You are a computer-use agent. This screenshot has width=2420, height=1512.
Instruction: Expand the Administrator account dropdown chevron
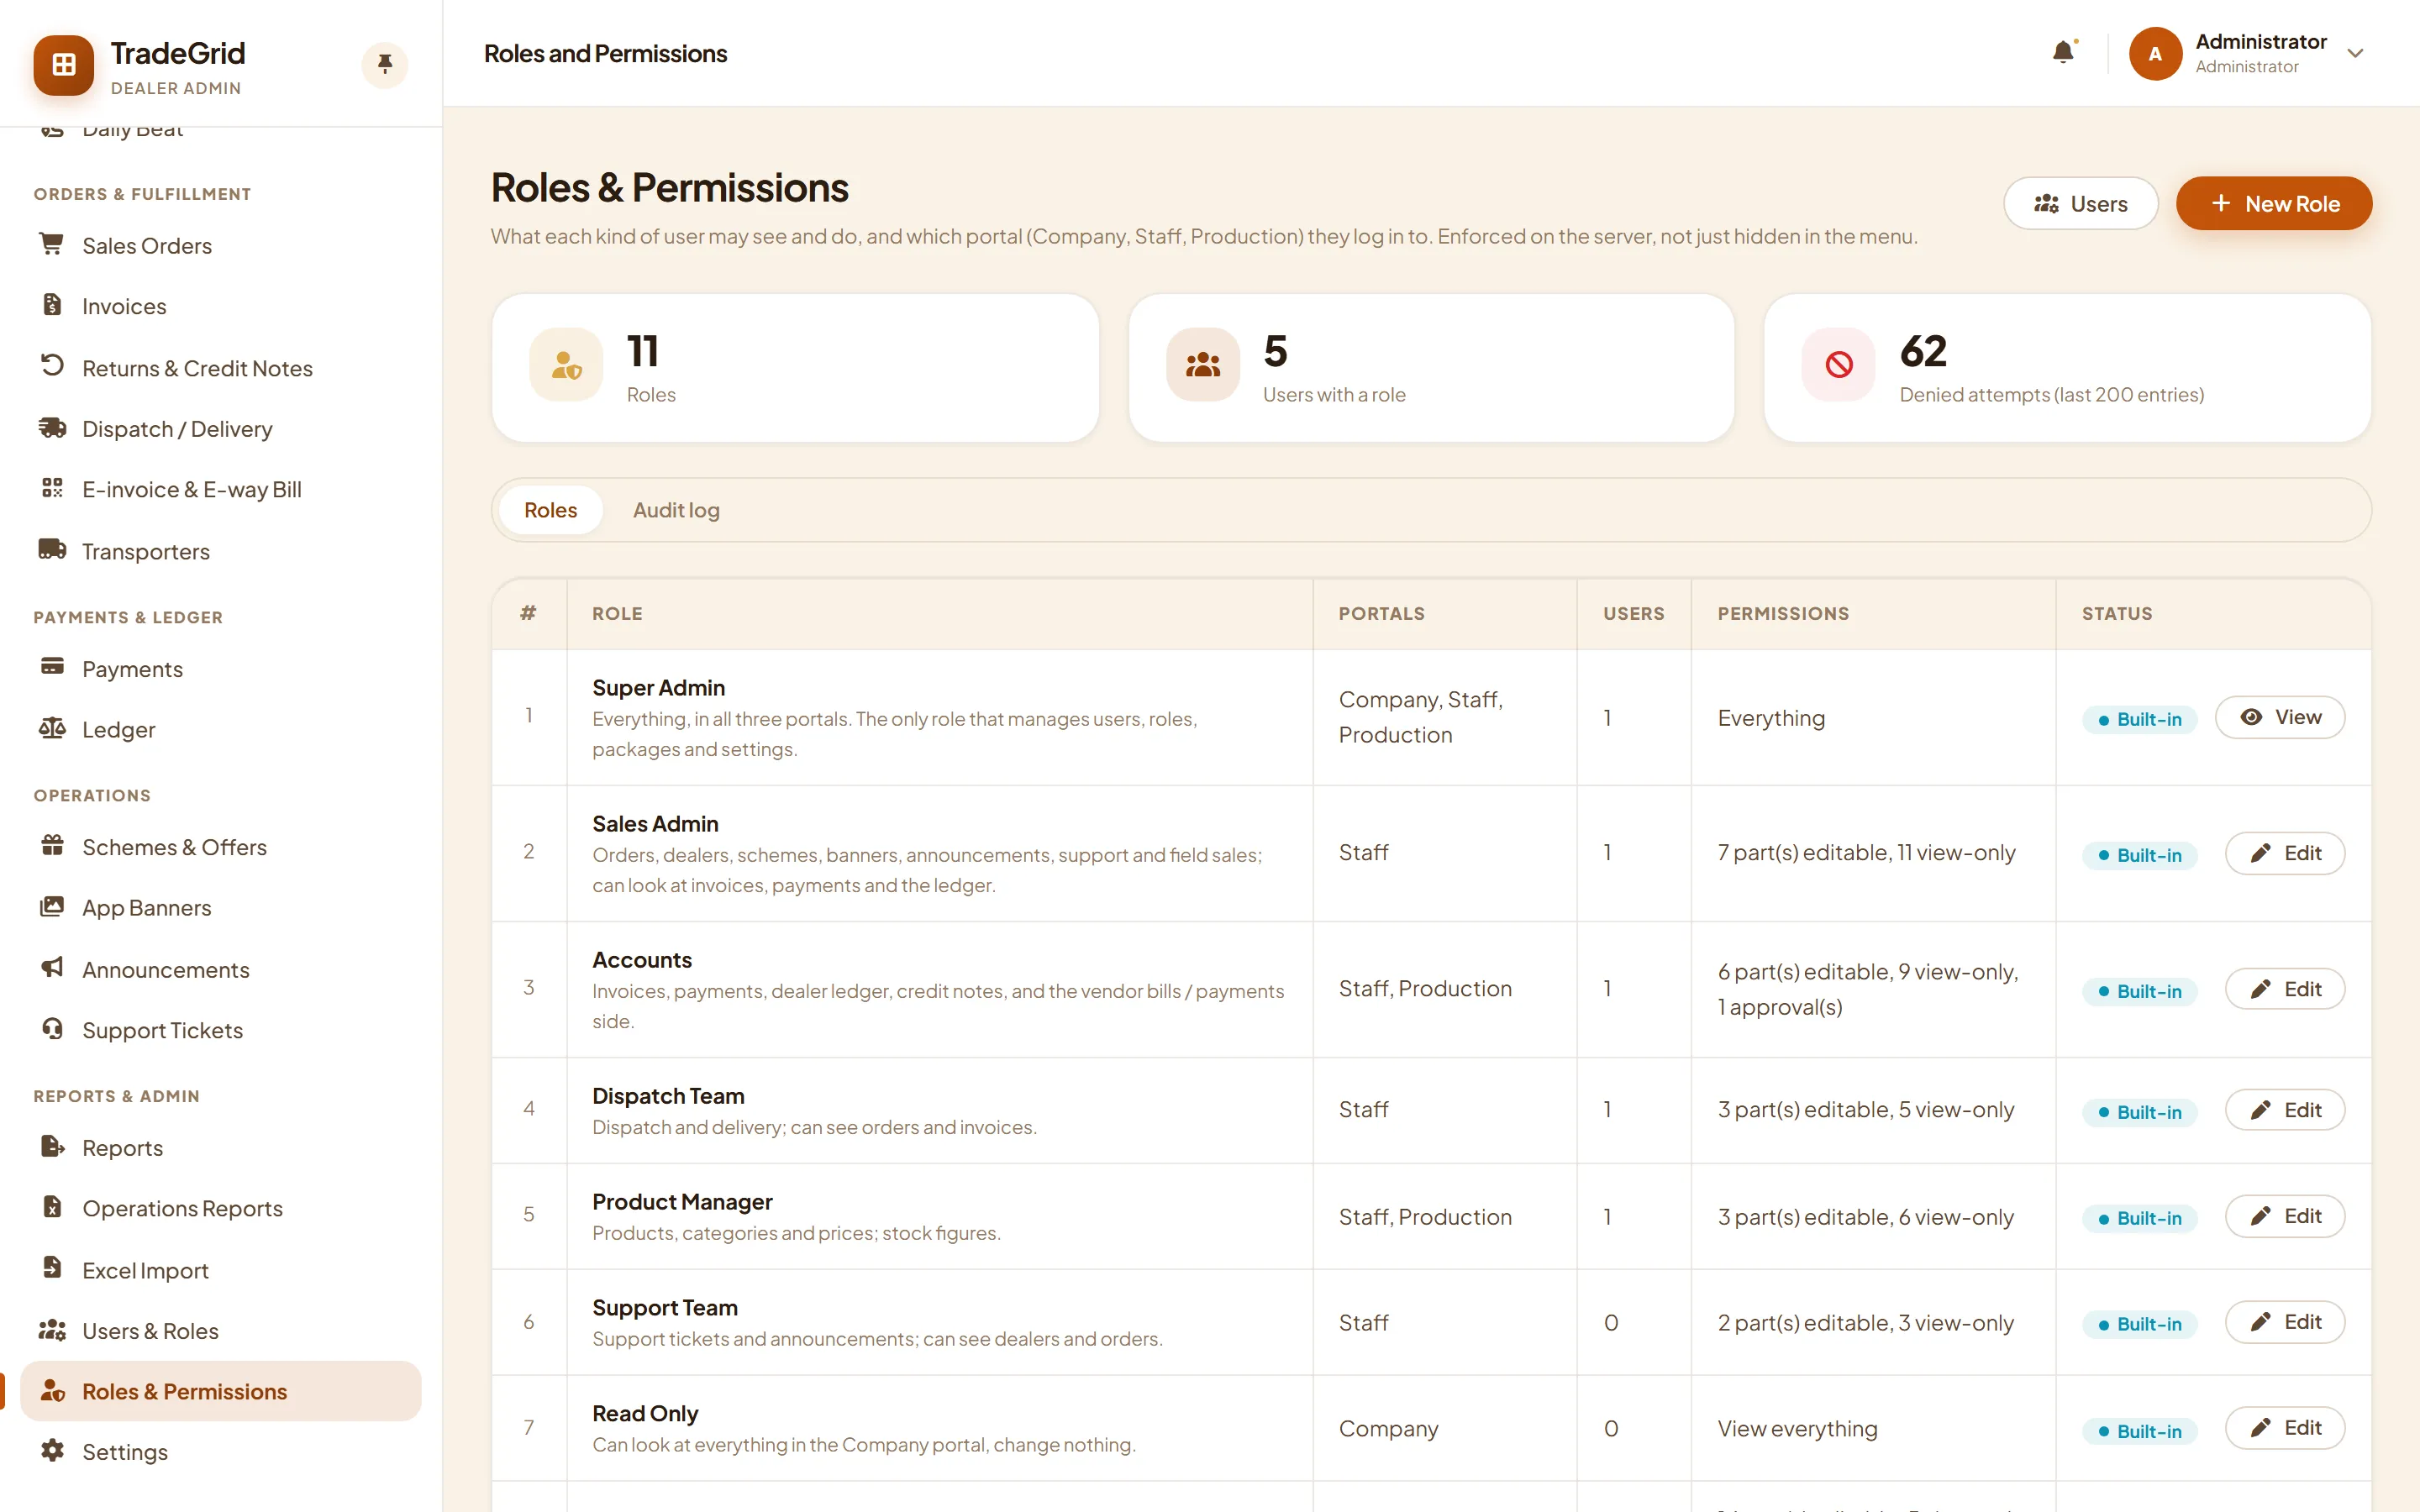[x=2355, y=53]
